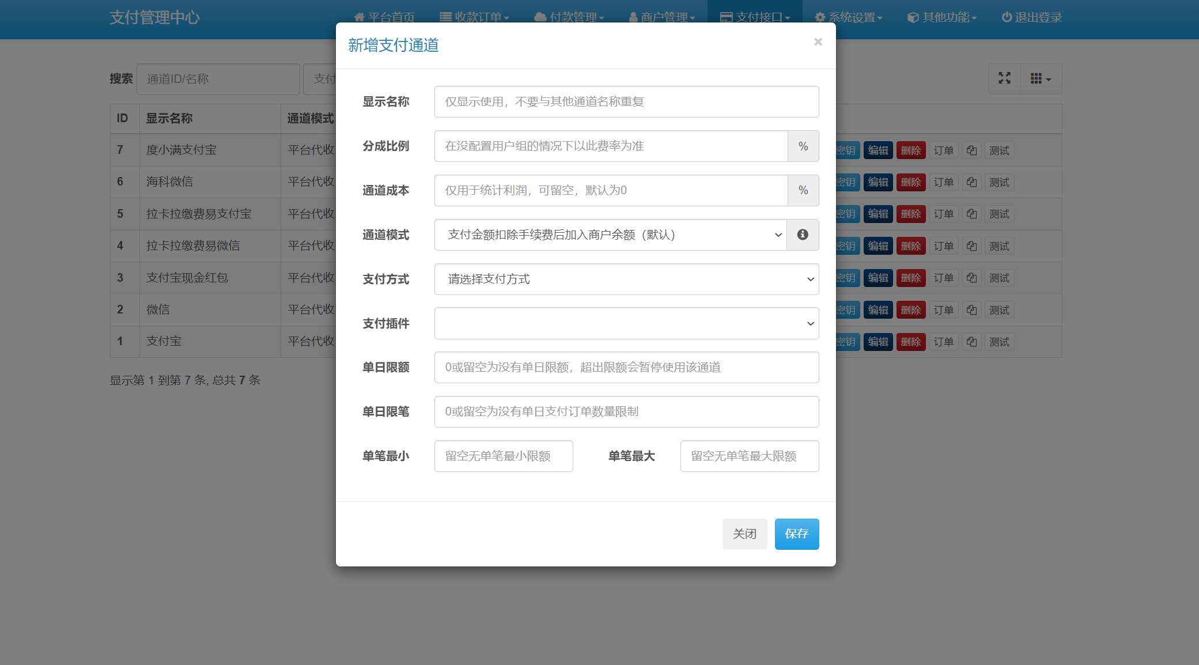Click the 显示名称 input field
The width and height of the screenshot is (1199, 665).
pos(626,102)
